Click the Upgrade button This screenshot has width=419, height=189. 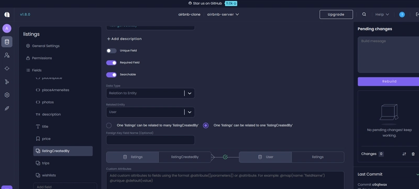point(336,15)
